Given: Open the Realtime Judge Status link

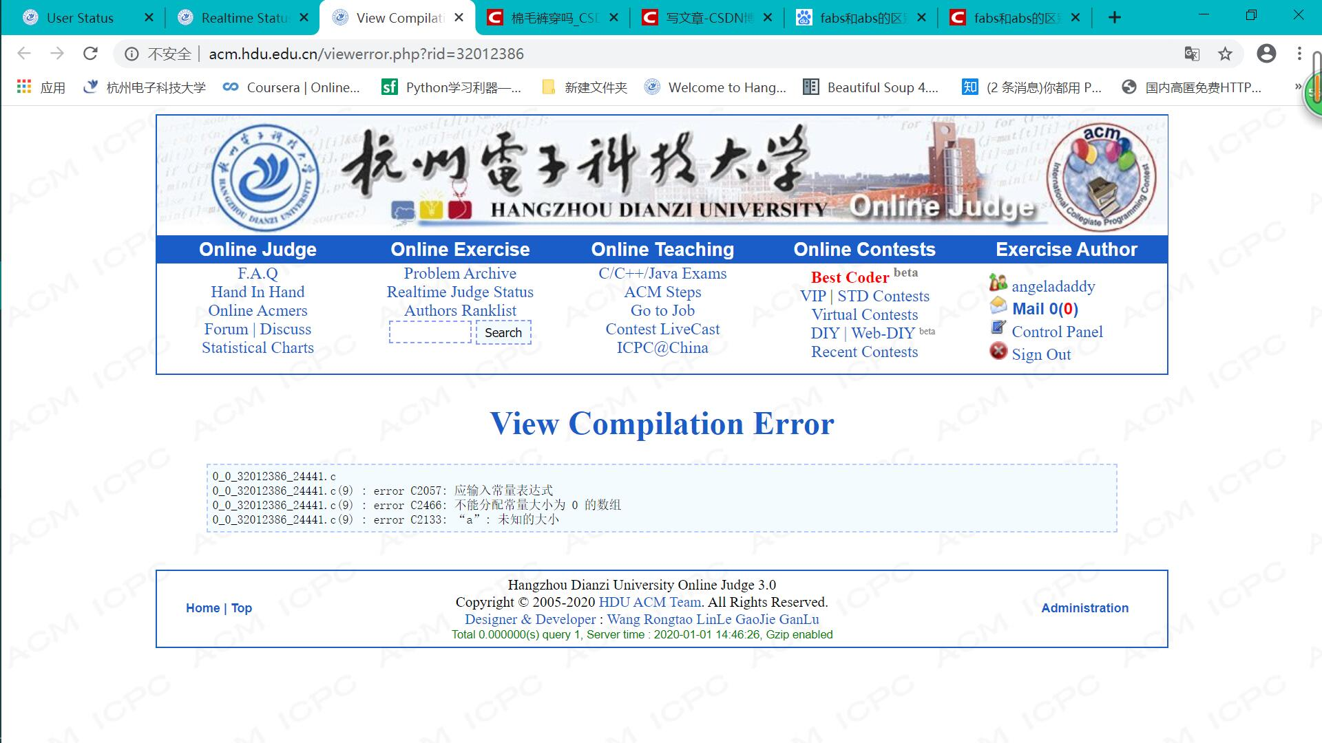Looking at the screenshot, I should pos(459,292).
